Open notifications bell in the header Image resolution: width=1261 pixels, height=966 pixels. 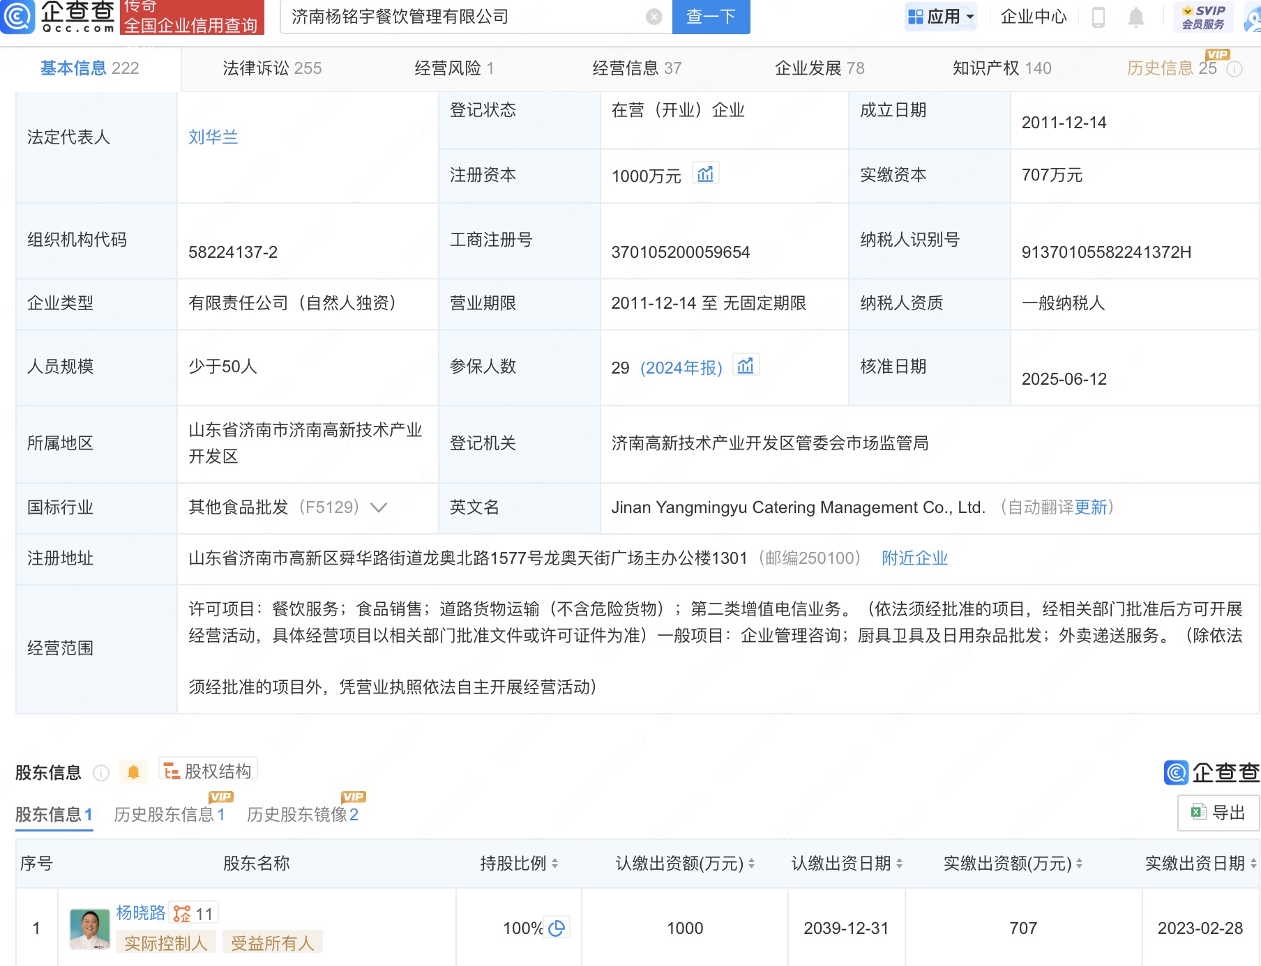point(1136,17)
